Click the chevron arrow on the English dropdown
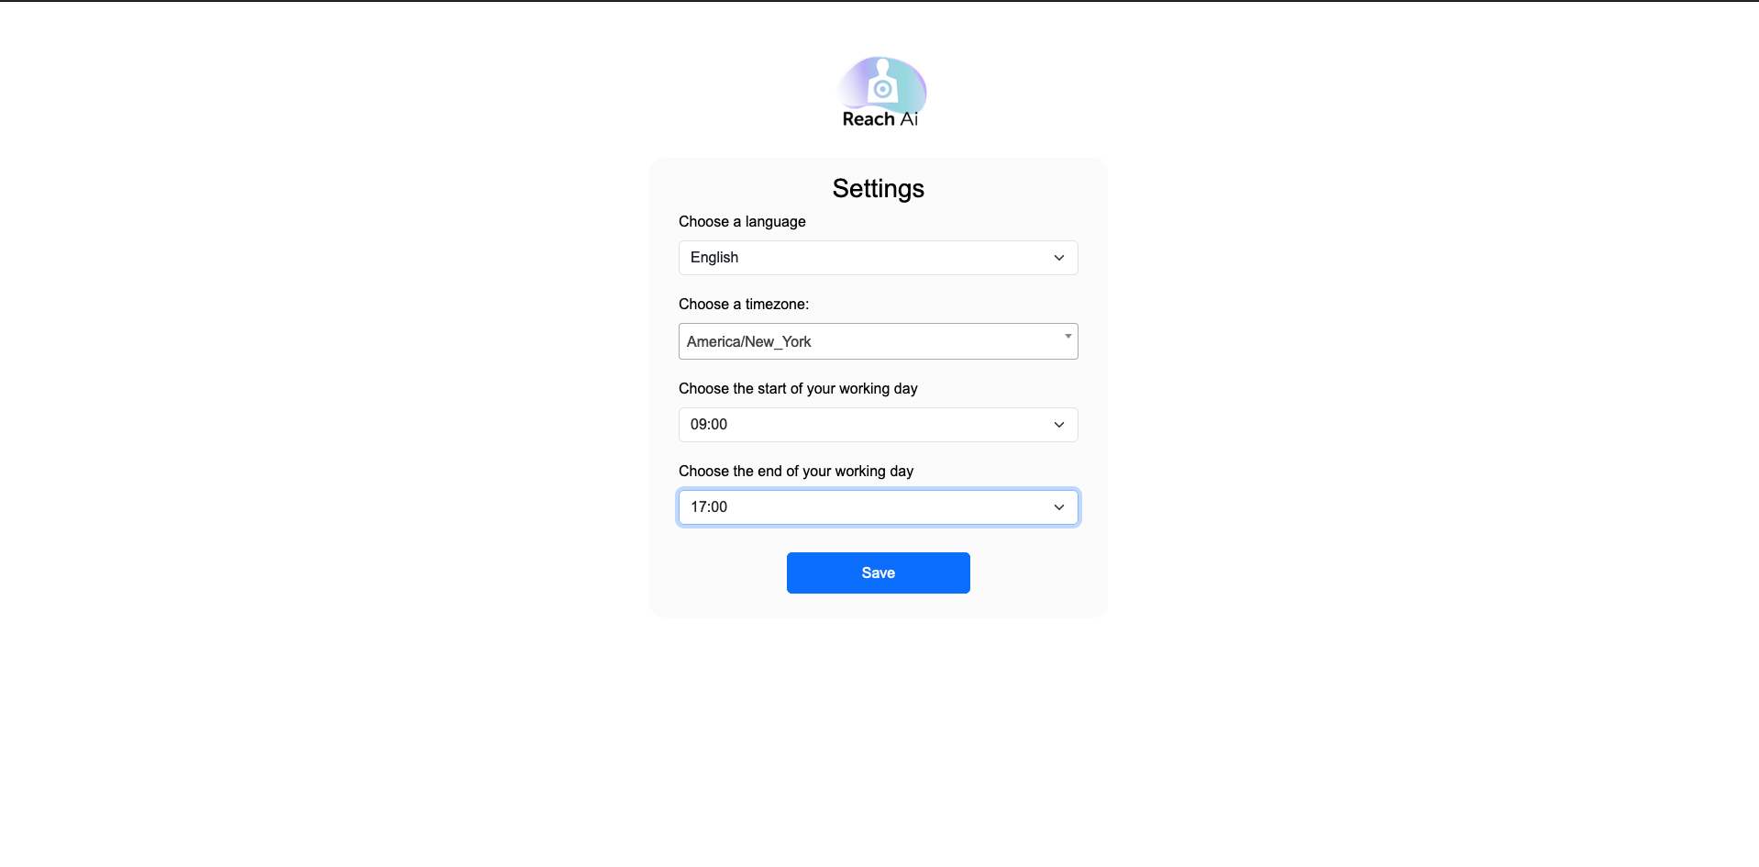1759x867 pixels. click(1059, 258)
